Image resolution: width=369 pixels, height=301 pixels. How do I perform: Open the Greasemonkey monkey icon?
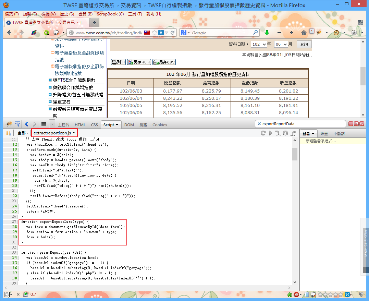[336, 33]
